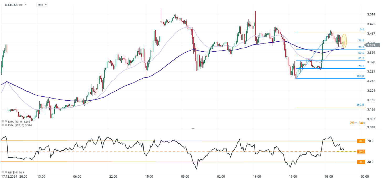Click the 3.126 price axis label
Image resolution: width=383 pixels, height=181 pixels.
[371, 109]
